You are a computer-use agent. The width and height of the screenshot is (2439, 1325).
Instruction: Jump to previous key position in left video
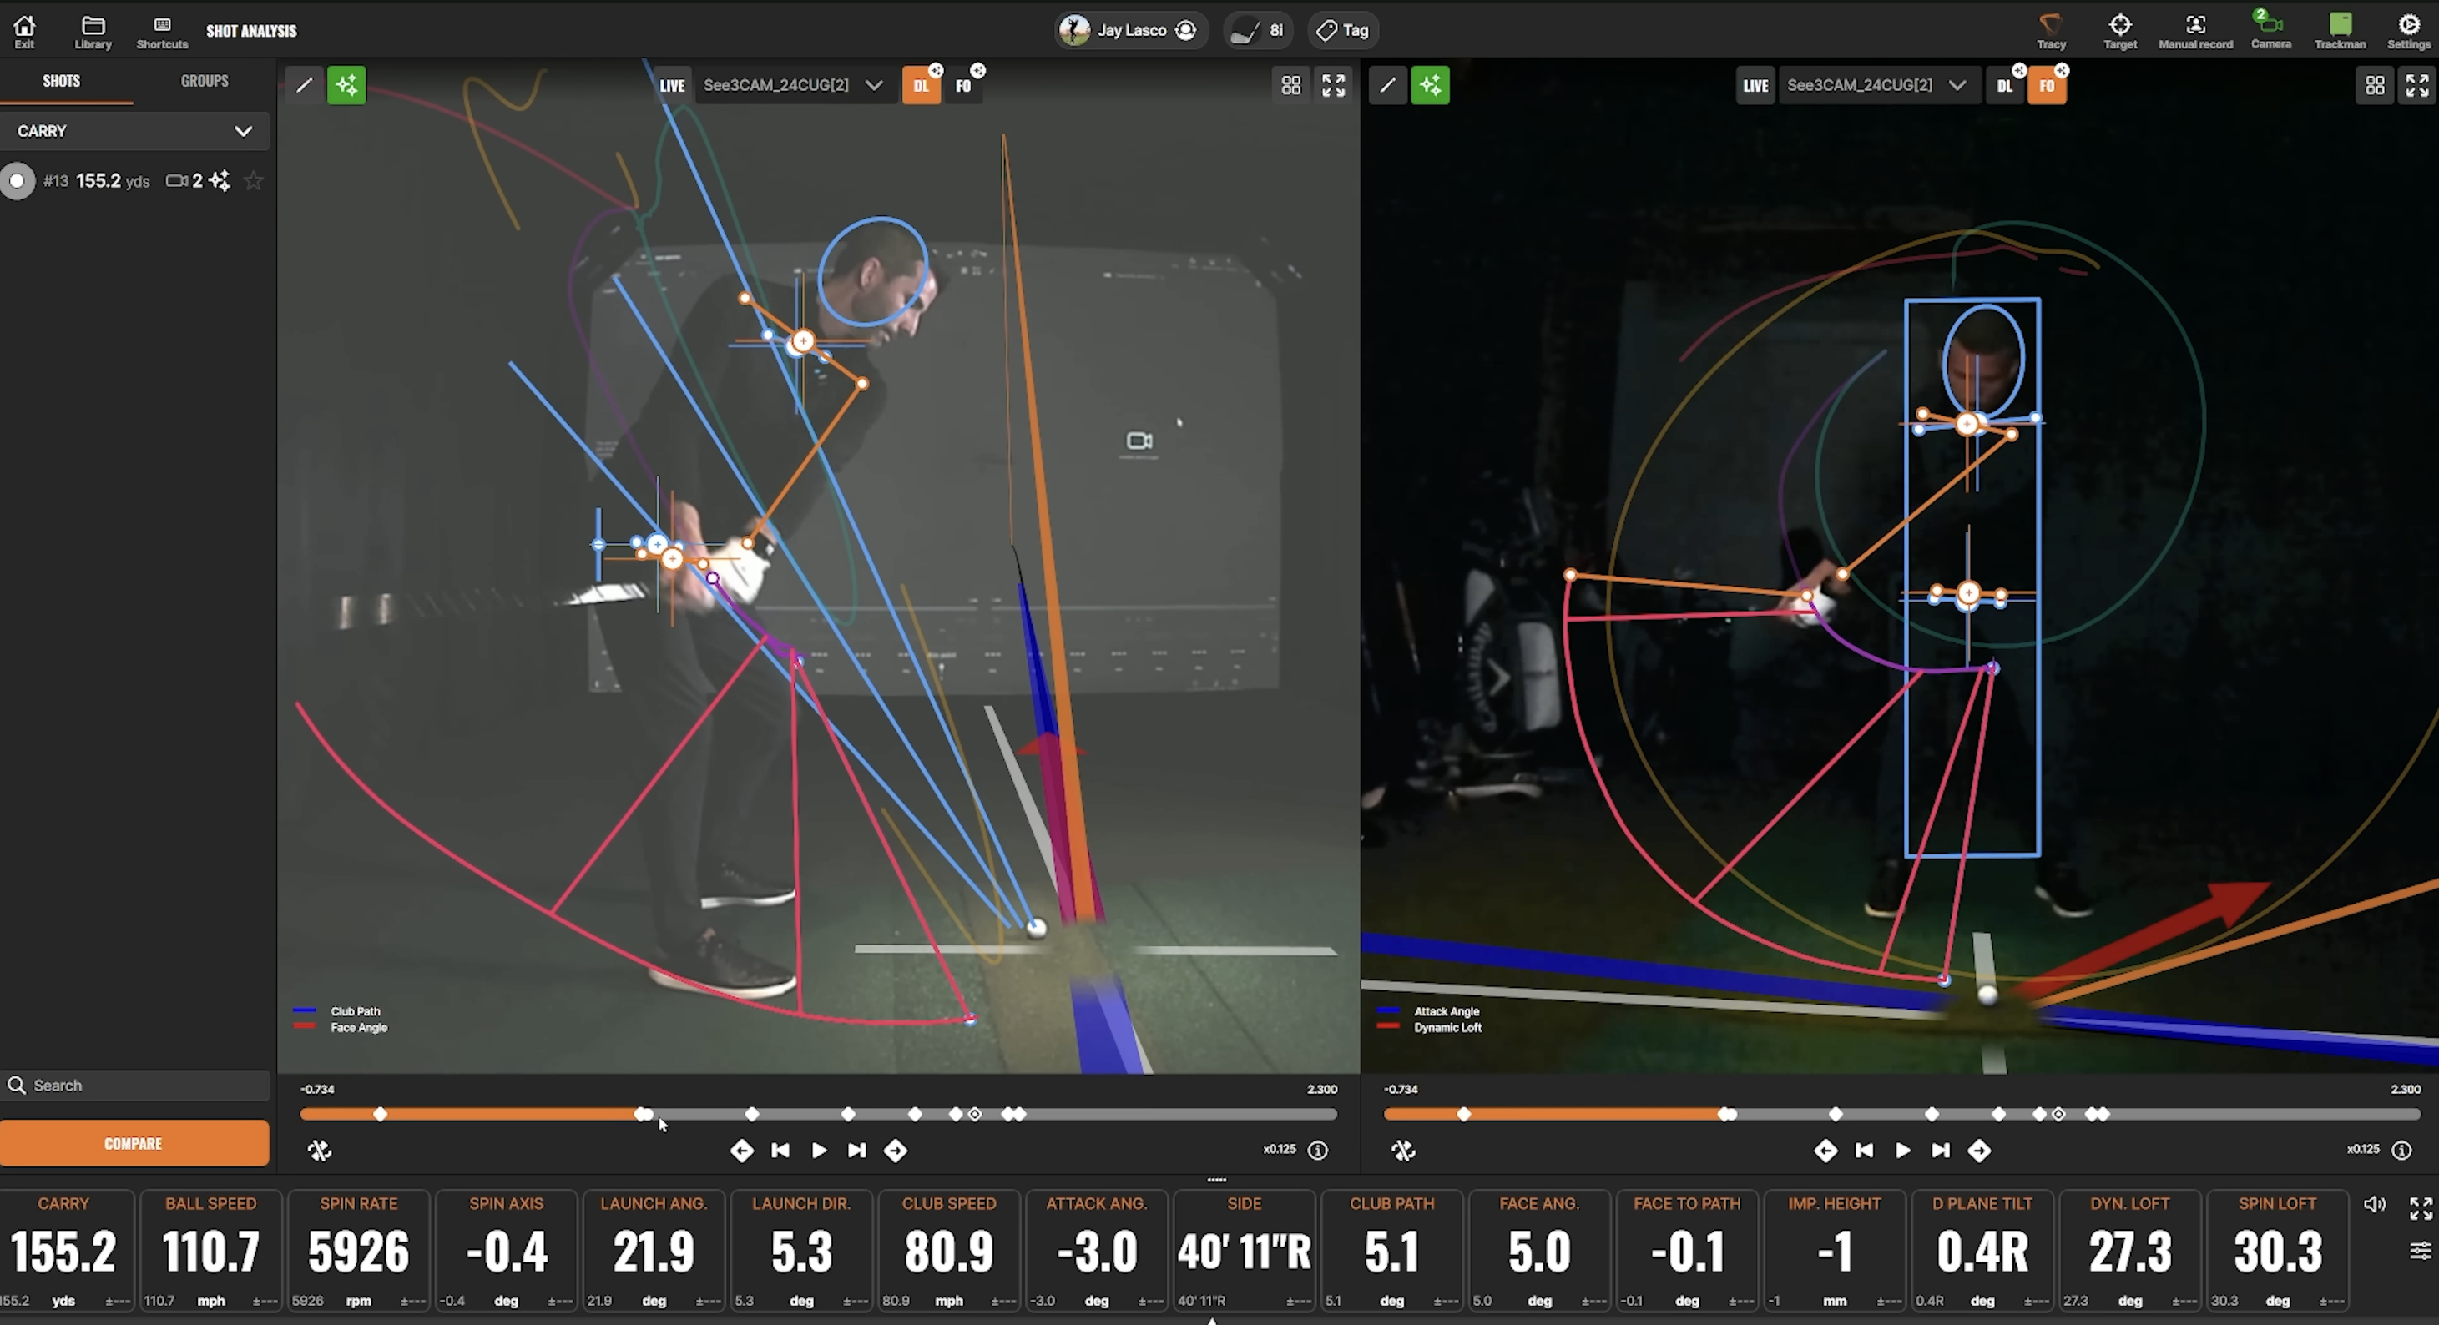tap(741, 1150)
